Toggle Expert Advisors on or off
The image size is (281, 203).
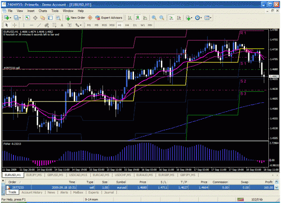click(109, 18)
